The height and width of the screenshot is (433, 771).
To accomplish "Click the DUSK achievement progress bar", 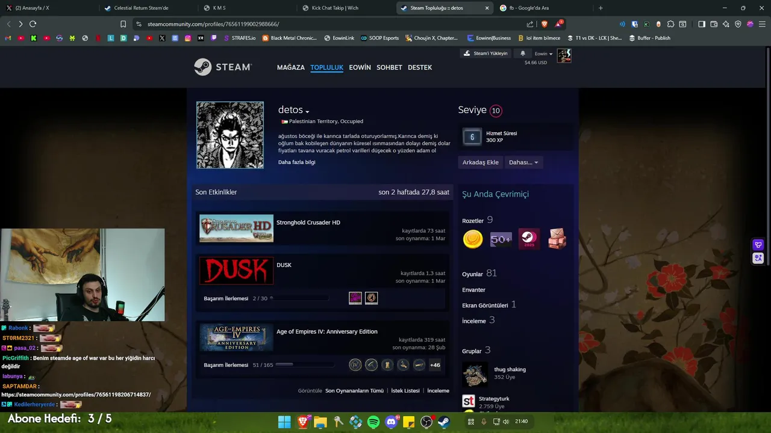I will [x=299, y=298].
